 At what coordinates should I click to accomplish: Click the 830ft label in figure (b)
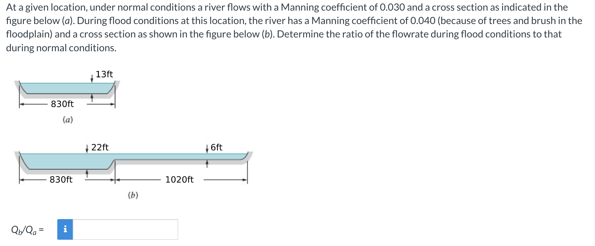(x=61, y=180)
